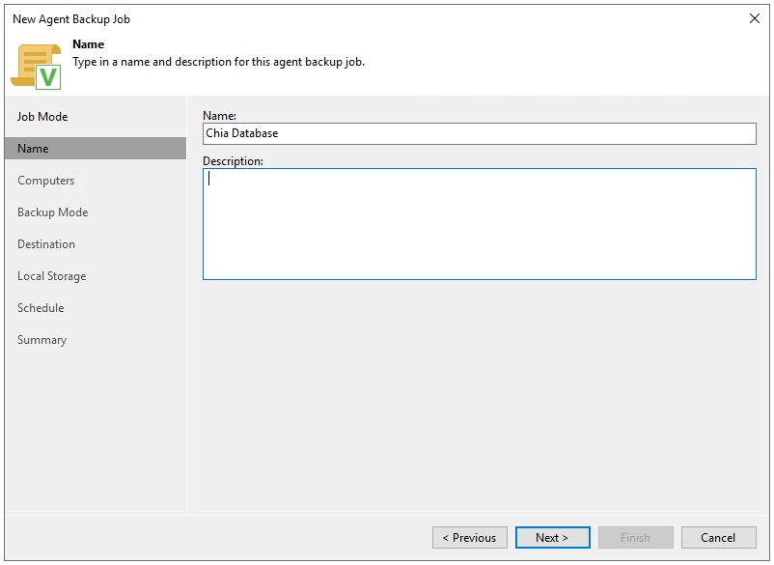Select the Name step in sidebar

[96, 148]
